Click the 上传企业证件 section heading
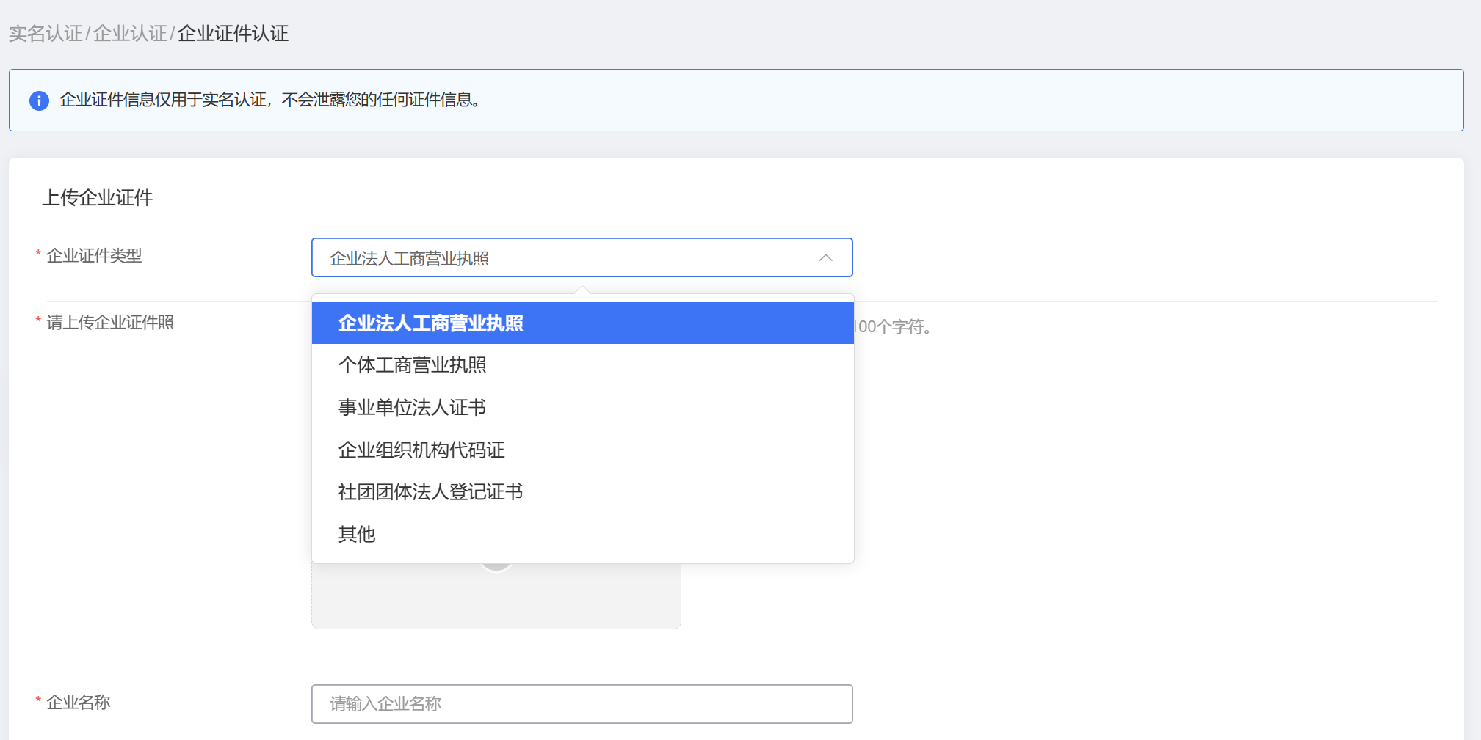This screenshot has height=740, width=1481. (x=98, y=198)
